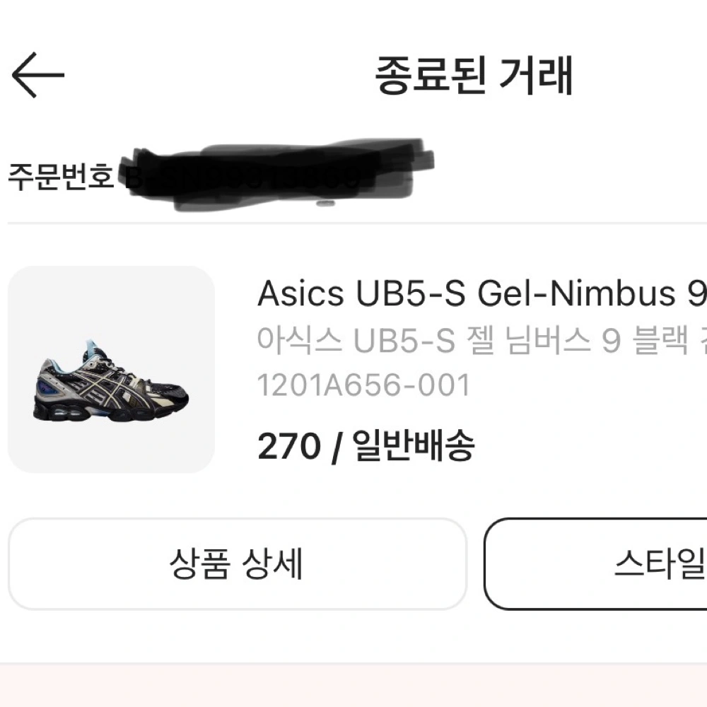
Task: Tap the size 270 text
Action: click(288, 446)
